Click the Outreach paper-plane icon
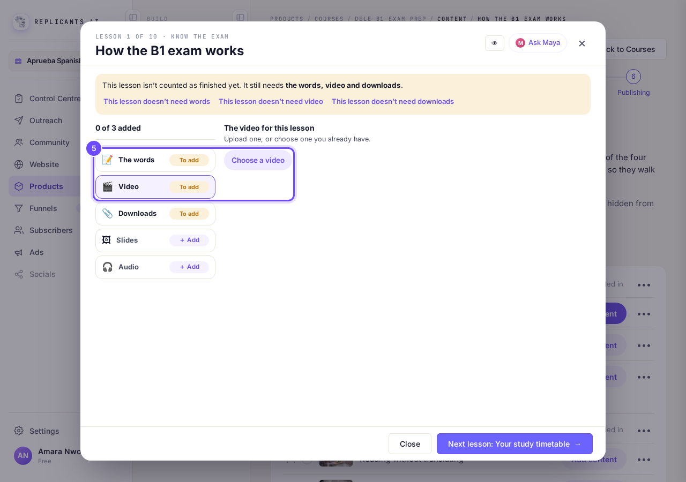 coord(19,120)
